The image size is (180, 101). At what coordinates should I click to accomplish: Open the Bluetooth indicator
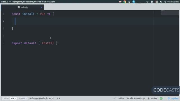[x=152, y=2]
